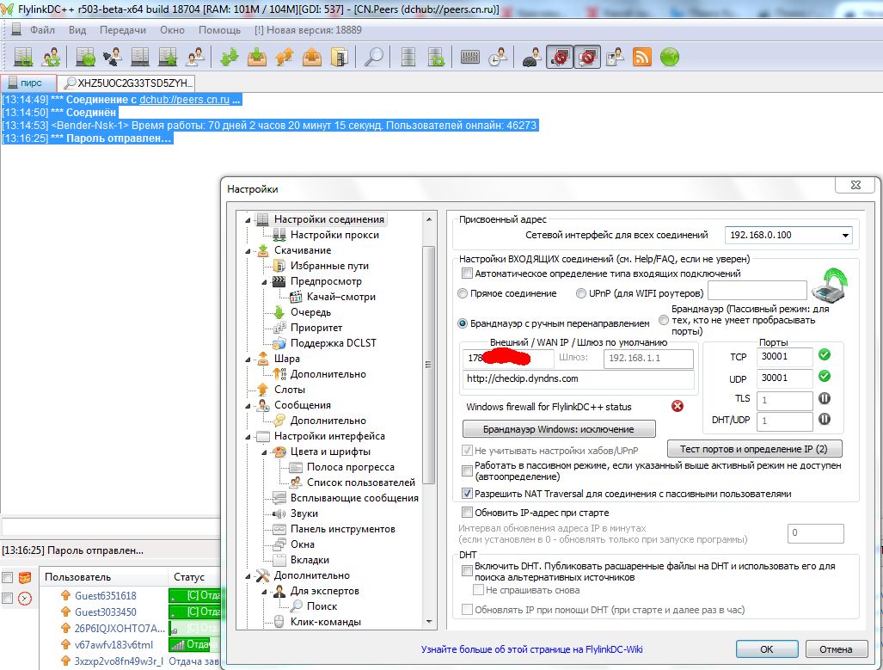
Task: Select the 'Прямое соединение' radio button
Action: pos(463,293)
